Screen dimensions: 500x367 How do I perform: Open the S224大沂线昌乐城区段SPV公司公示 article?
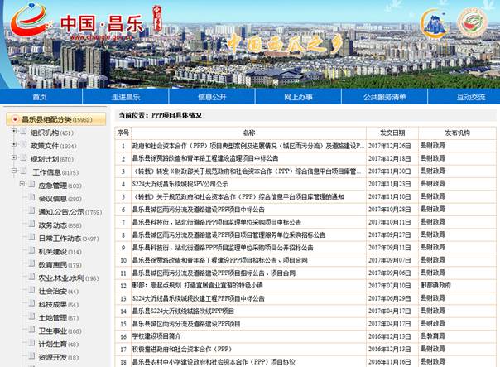(x=180, y=184)
